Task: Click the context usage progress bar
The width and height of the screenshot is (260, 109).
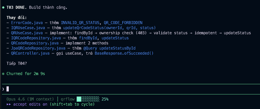Action: (x=88, y=99)
